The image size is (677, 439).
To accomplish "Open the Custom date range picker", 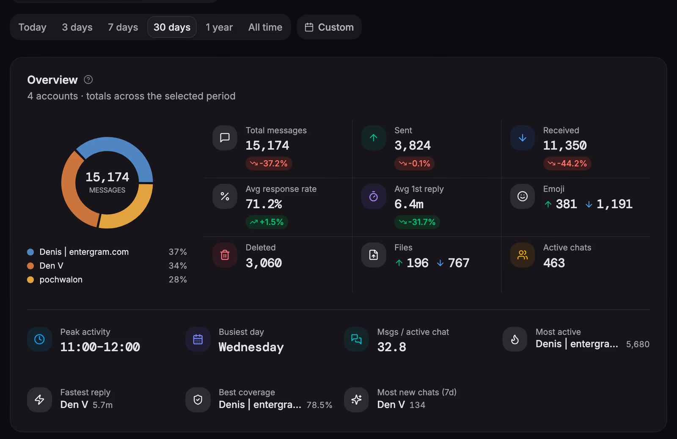I will [x=329, y=27].
